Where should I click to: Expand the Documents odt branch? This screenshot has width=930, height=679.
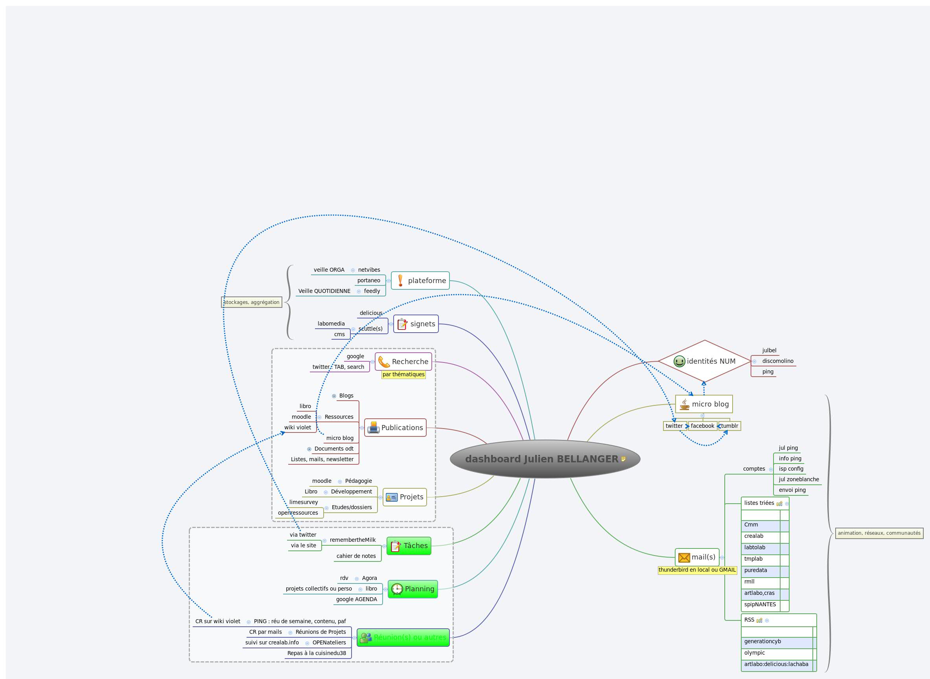coord(309,449)
